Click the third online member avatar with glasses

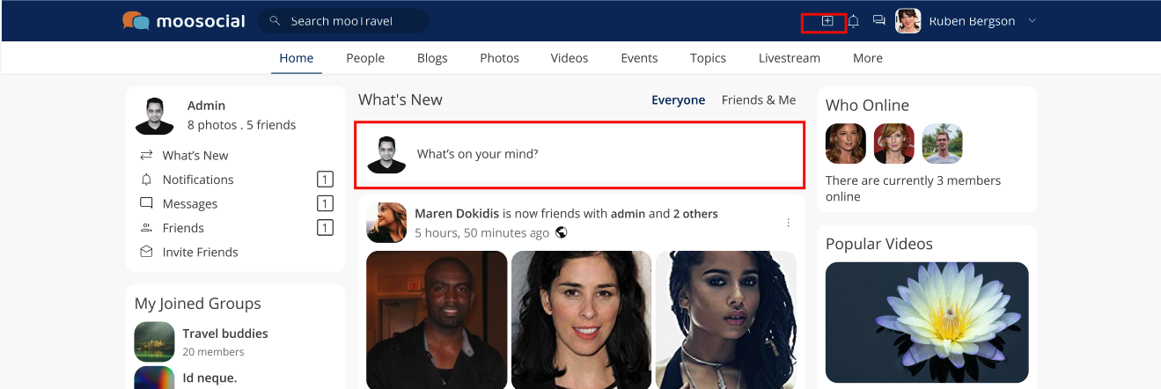pyautogui.click(x=943, y=143)
